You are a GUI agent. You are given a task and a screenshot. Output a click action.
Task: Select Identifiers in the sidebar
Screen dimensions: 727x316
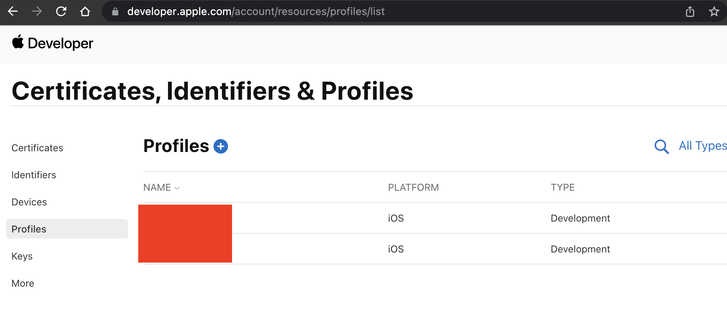coord(34,175)
